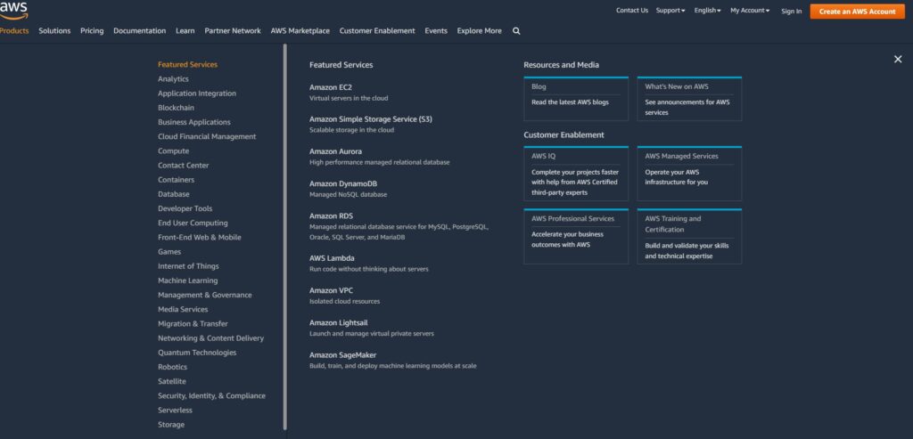Go to Pricing in navigation
The width and height of the screenshot is (913, 439).
(x=92, y=31)
